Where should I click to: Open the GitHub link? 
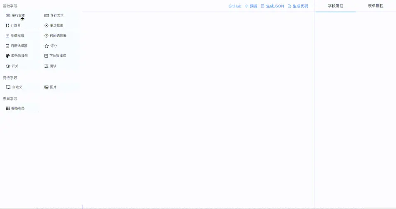[x=234, y=6]
